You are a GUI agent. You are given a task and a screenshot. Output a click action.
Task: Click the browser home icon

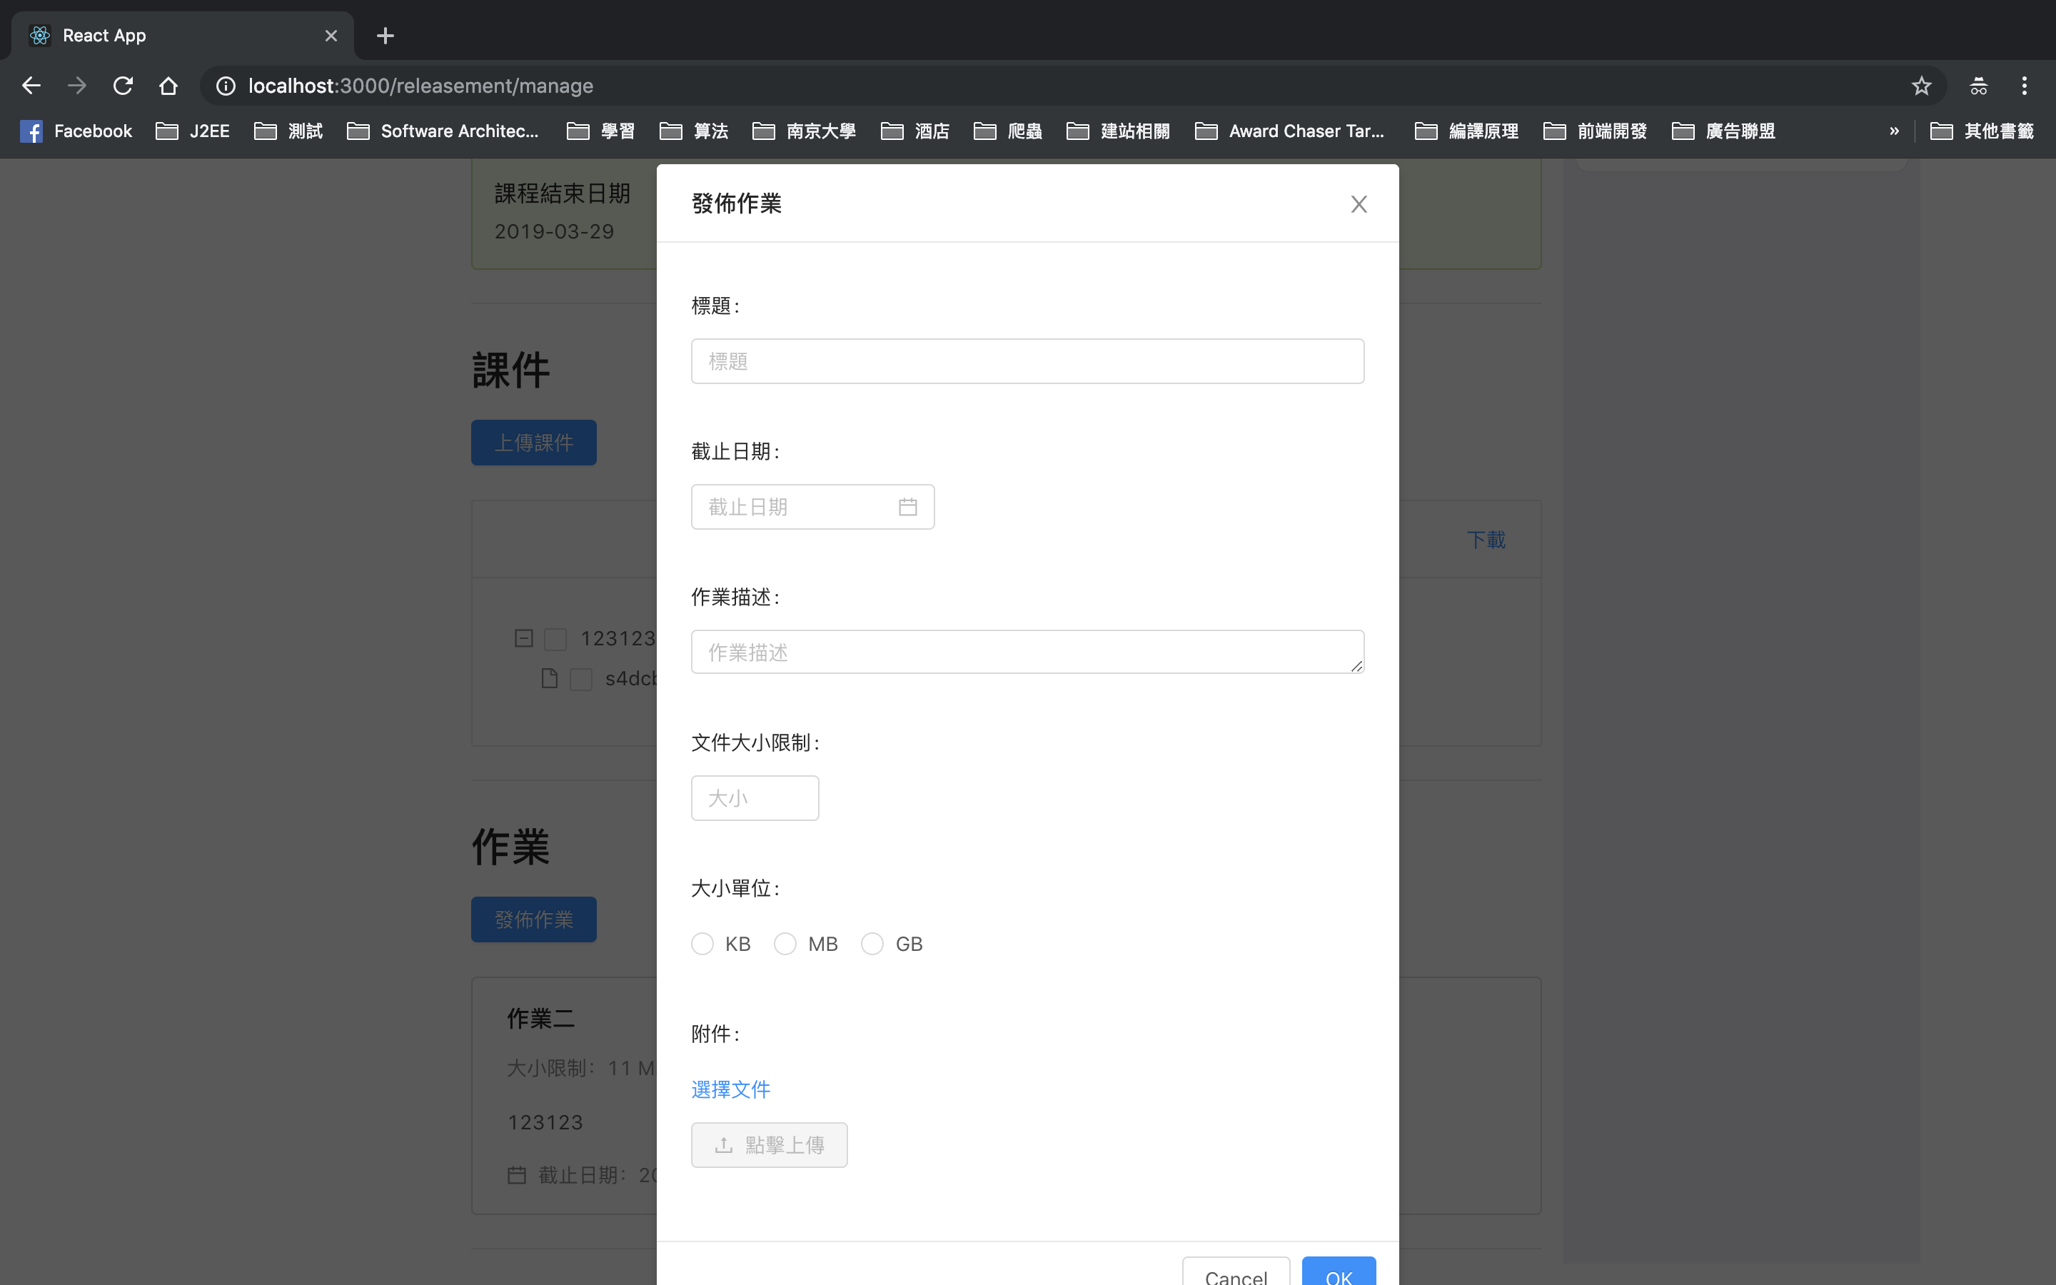[x=168, y=86]
